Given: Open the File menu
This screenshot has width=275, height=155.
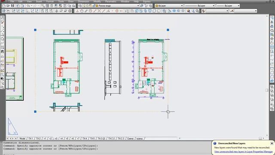Looking at the screenshot, I should (12, 1).
